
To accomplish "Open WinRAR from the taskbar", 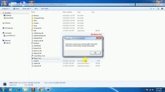I will pos(33,90).
